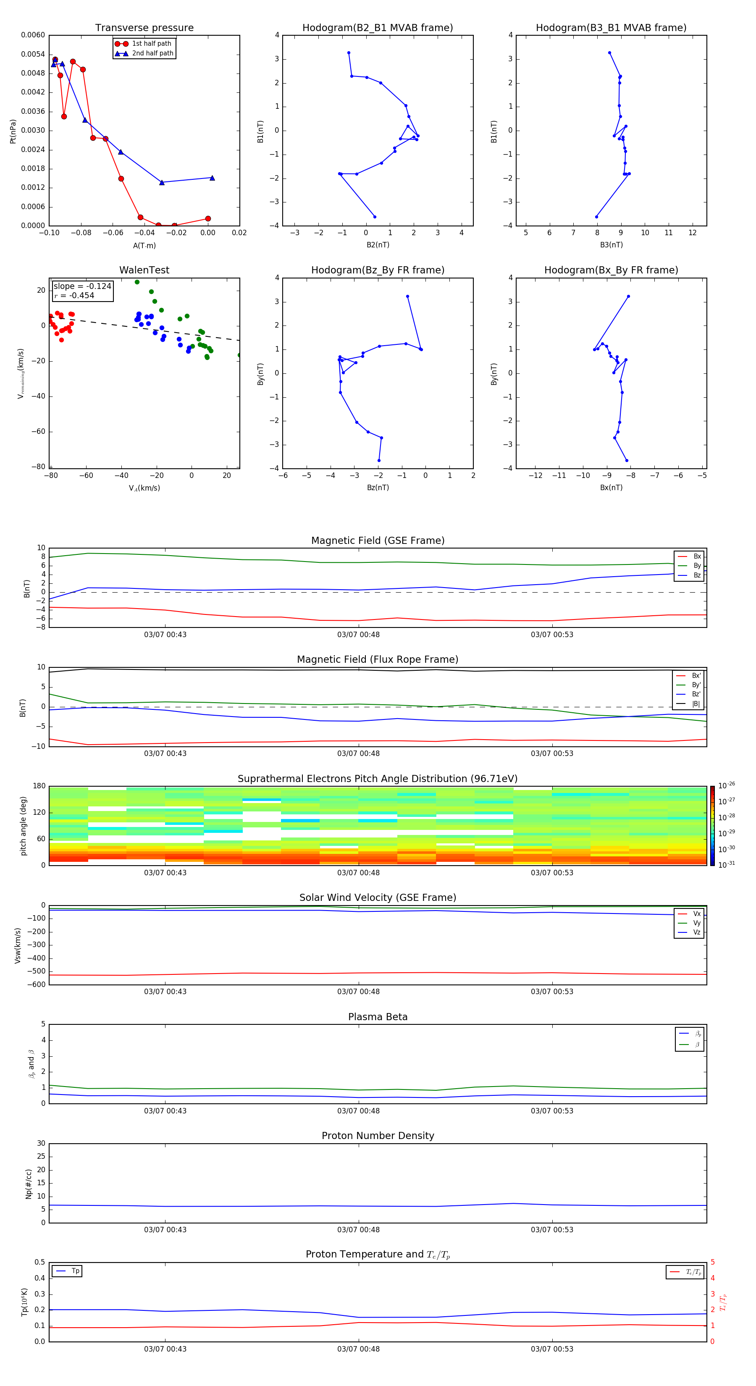This screenshot has width=756, height=1386.
Task: Click the β legend entry in Plasma Beta
Action: (x=690, y=1045)
